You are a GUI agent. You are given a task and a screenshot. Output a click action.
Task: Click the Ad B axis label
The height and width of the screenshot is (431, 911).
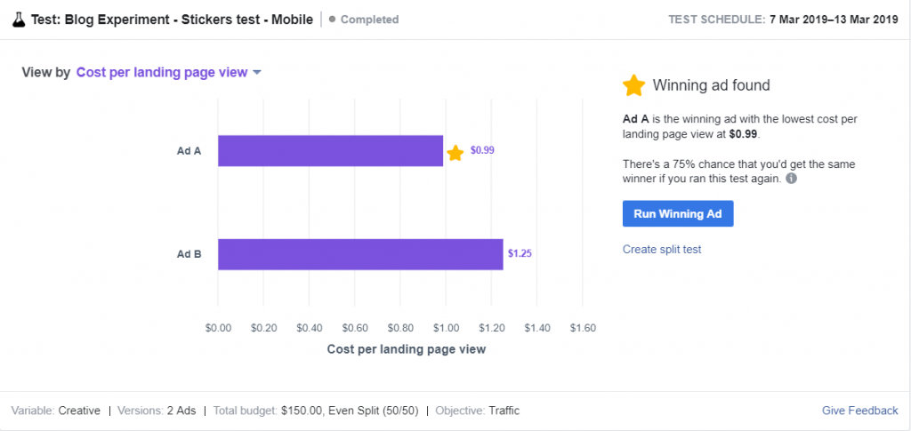[189, 253]
